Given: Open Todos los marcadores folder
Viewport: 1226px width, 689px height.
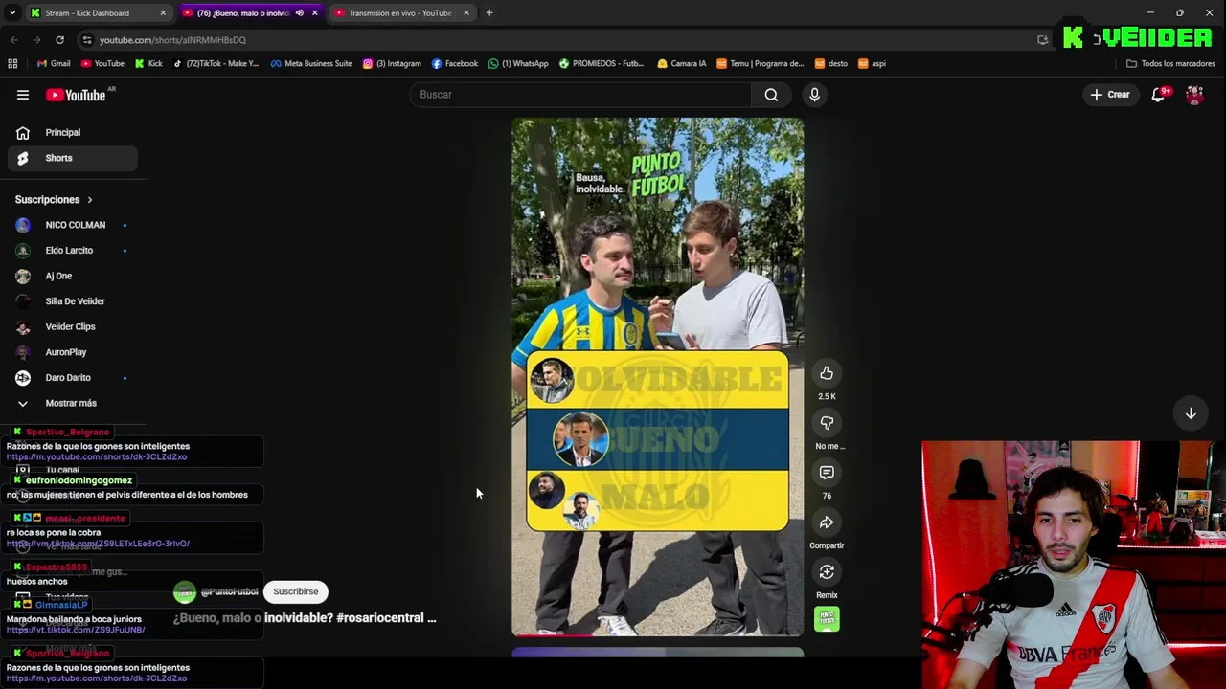Looking at the screenshot, I should pyautogui.click(x=1170, y=64).
